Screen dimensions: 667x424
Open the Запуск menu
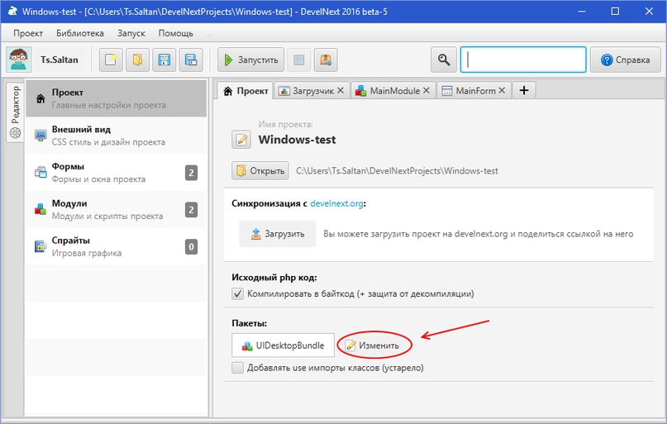[x=131, y=33]
